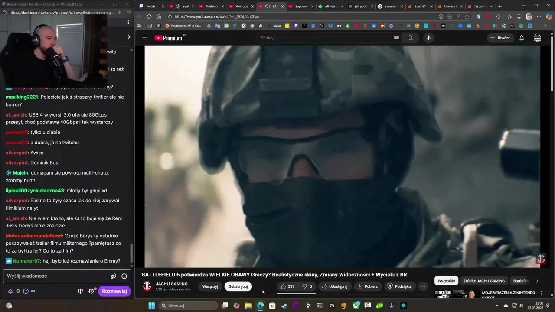Send thanks with Podziękuj button
The height and width of the screenshot is (312, 555).
400,286
